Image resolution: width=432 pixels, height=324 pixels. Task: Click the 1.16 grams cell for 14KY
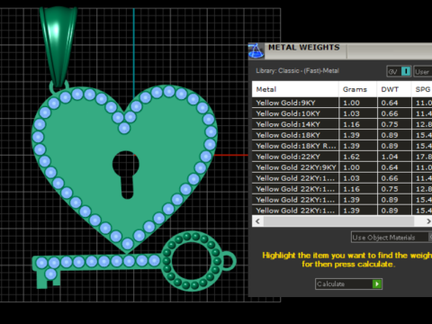coord(358,124)
